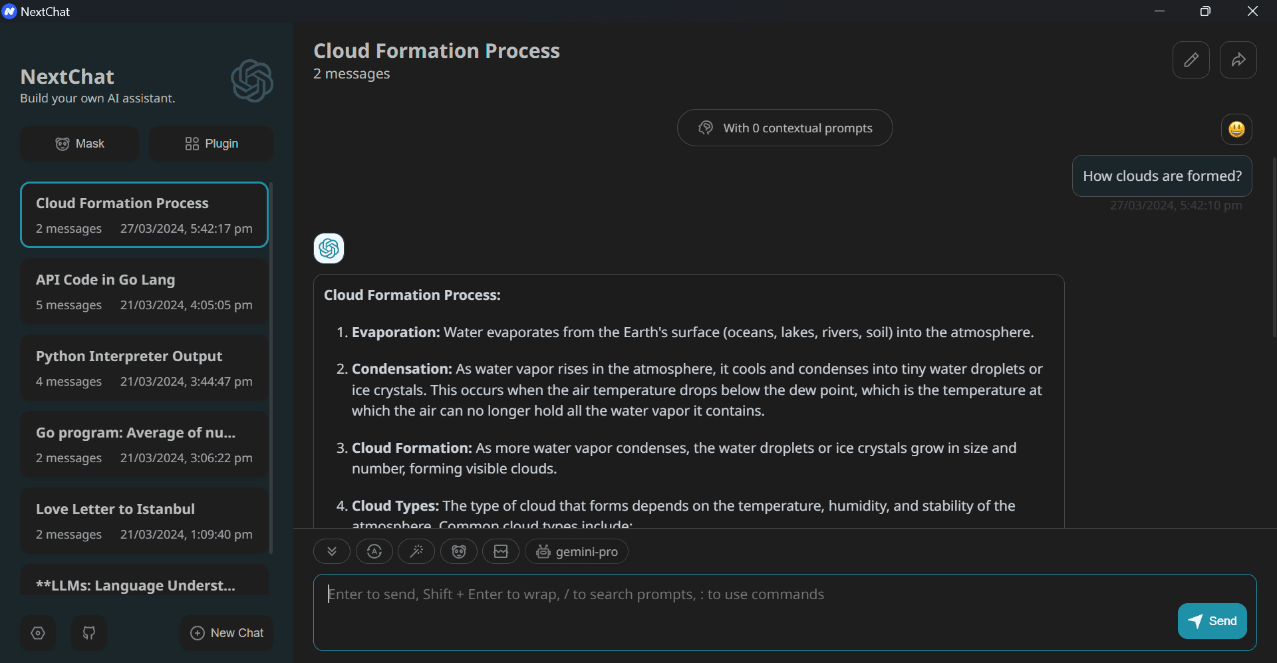Open the GitHub icon at sidebar bottom

pos(89,633)
